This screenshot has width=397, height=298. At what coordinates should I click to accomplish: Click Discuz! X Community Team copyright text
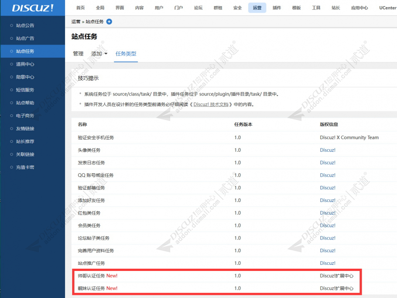tap(349, 137)
